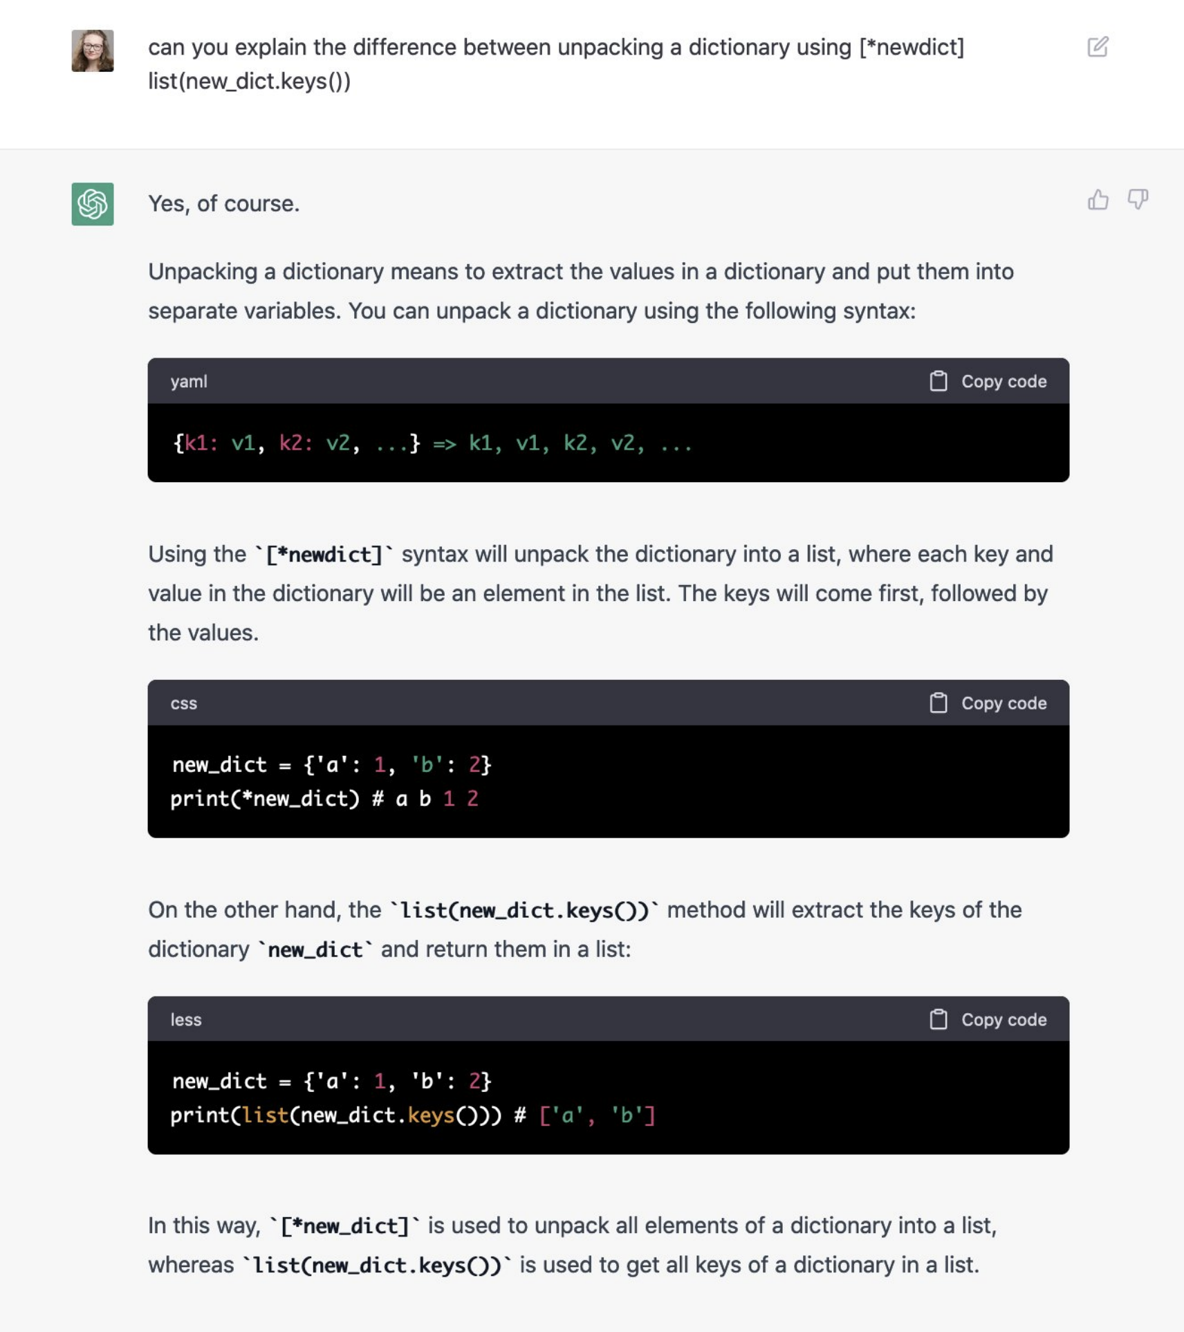Click the css language label
The width and height of the screenshot is (1184, 1332).
click(184, 703)
